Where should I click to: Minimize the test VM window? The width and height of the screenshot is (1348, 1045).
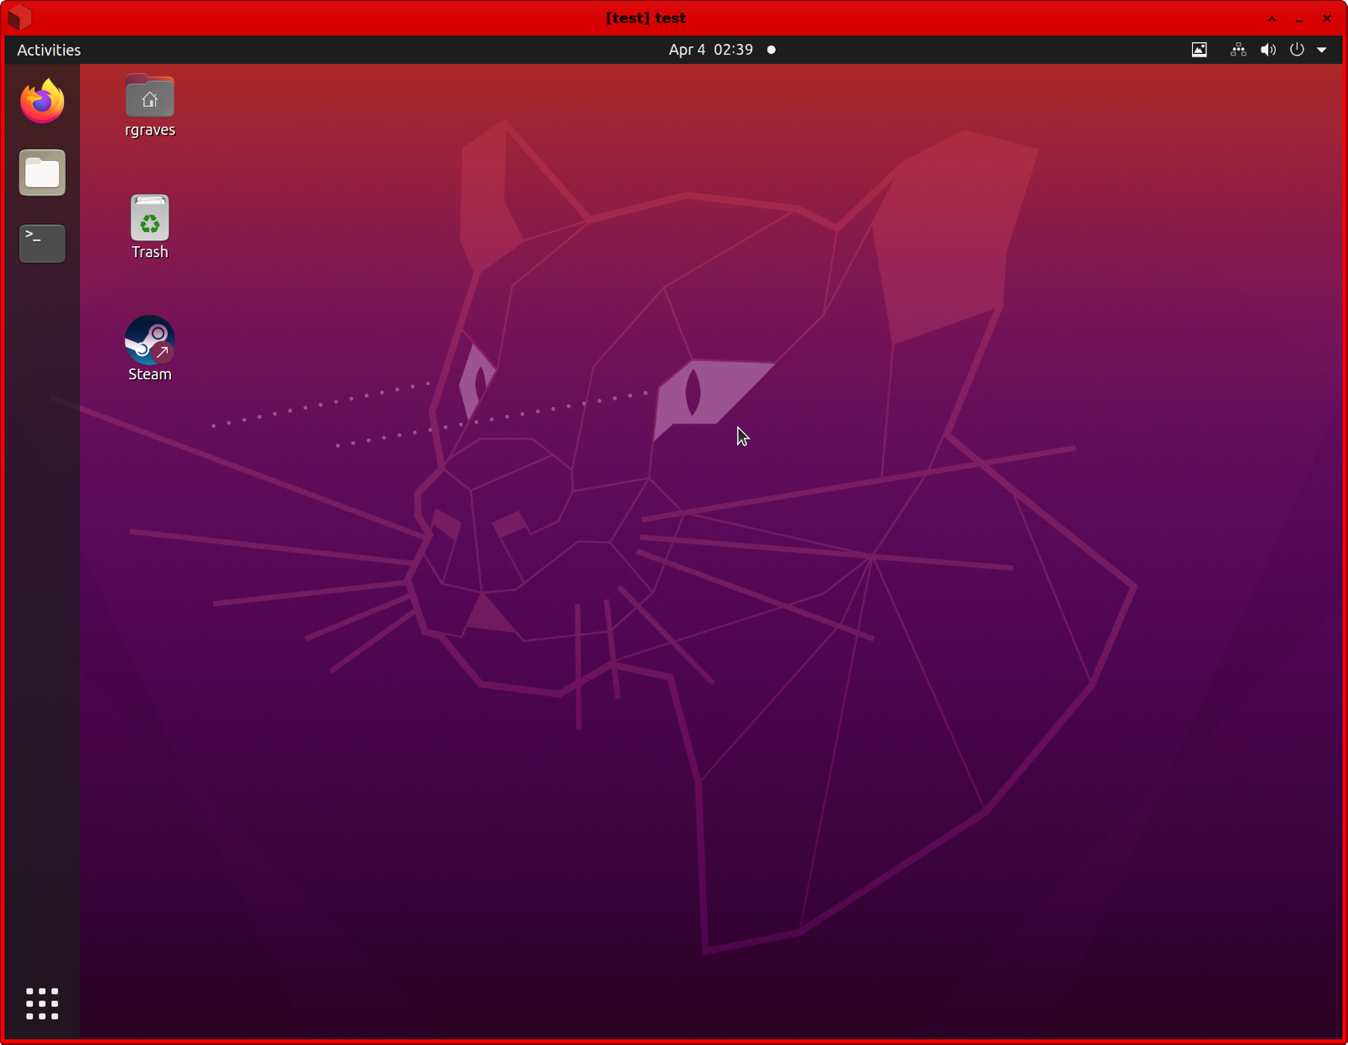1299,19
